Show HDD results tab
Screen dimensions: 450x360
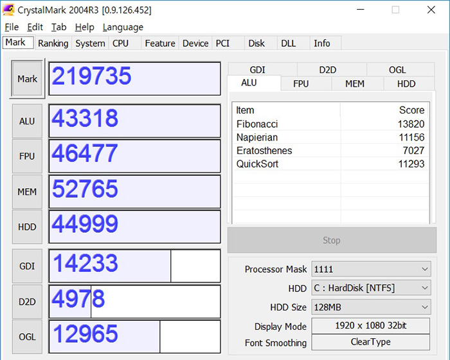tap(410, 83)
